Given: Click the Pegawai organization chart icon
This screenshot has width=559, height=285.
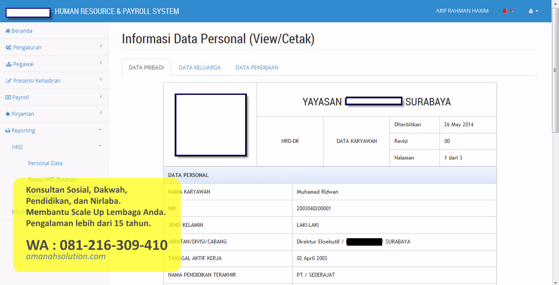Looking at the screenshot, I should [9, 64].
